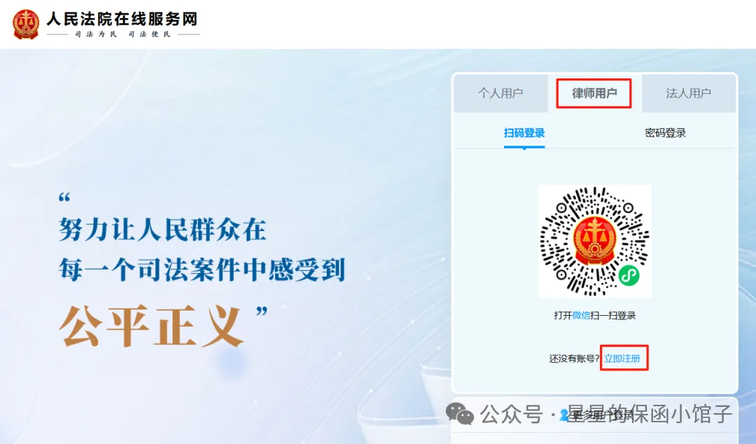Image resolution: width=756 pixels, height=444 pixels.
Task: Click the user icon beside 更多用户登录
Action: 564,415
